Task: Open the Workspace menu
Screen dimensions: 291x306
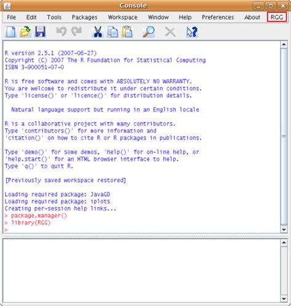Action: pyautogui.click(x=123, y=17)
